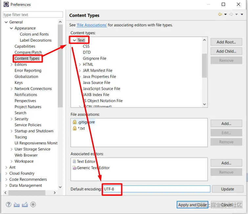Expand the Workspace tree node
Image resolution: width=248 pixels, height=214 pixels.
(x=11, y=161)
